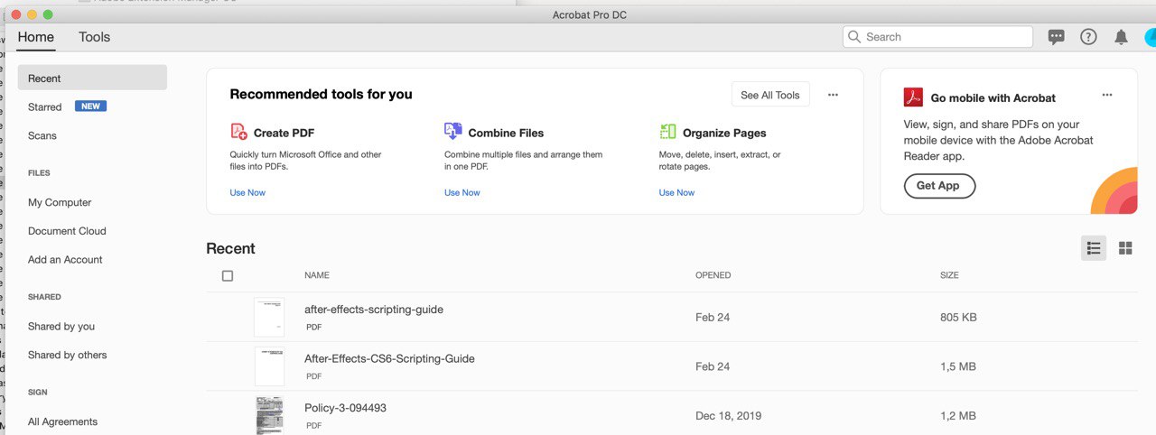Viewport: 1156px width, 435px height.
Task: Open After-Effects-CS6-Scripting-Guide thumbnail
Action: 269,366
